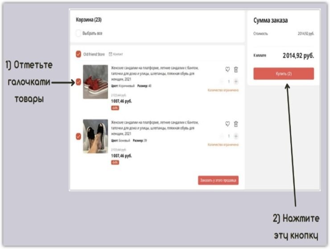
Task: Decrease quantity of black sandals with minus
Action: (222, 136)
